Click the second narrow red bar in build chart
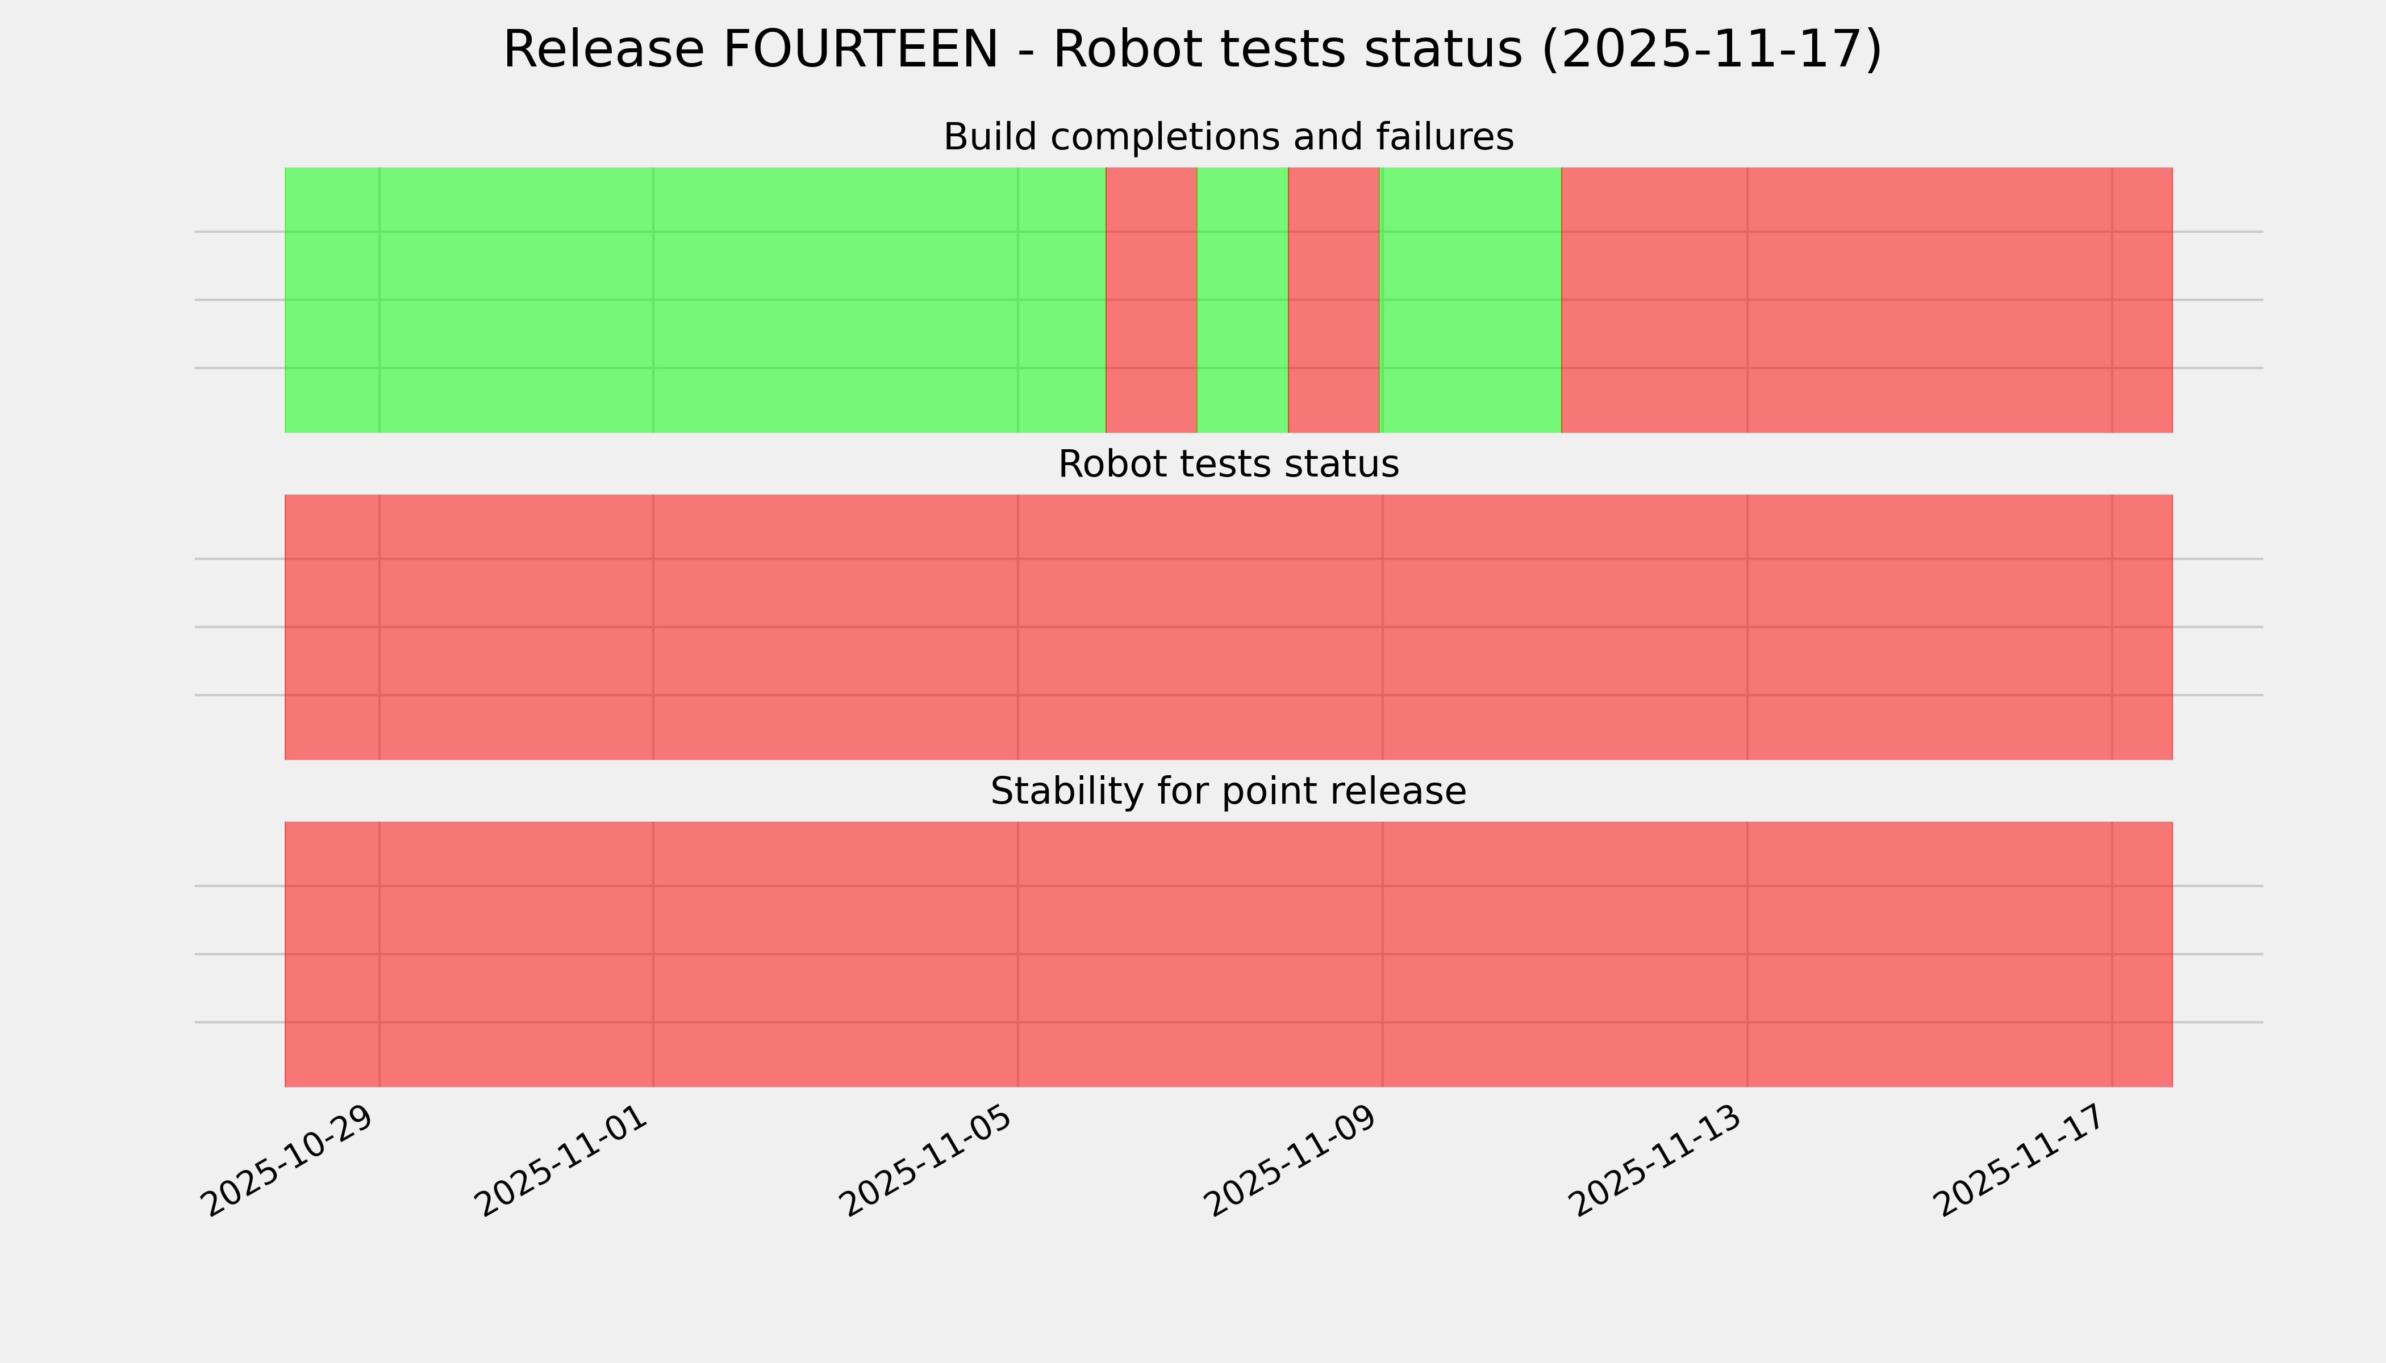 pyautogui.click(x=1333, y=299)
